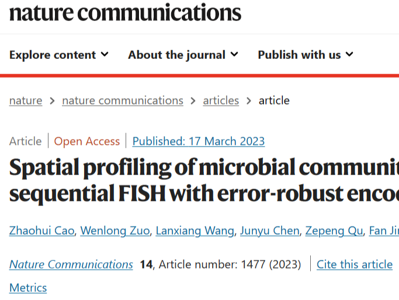The image size is (399, 300).
Task: Click the Cite this article link
Action: pos(355,264)
